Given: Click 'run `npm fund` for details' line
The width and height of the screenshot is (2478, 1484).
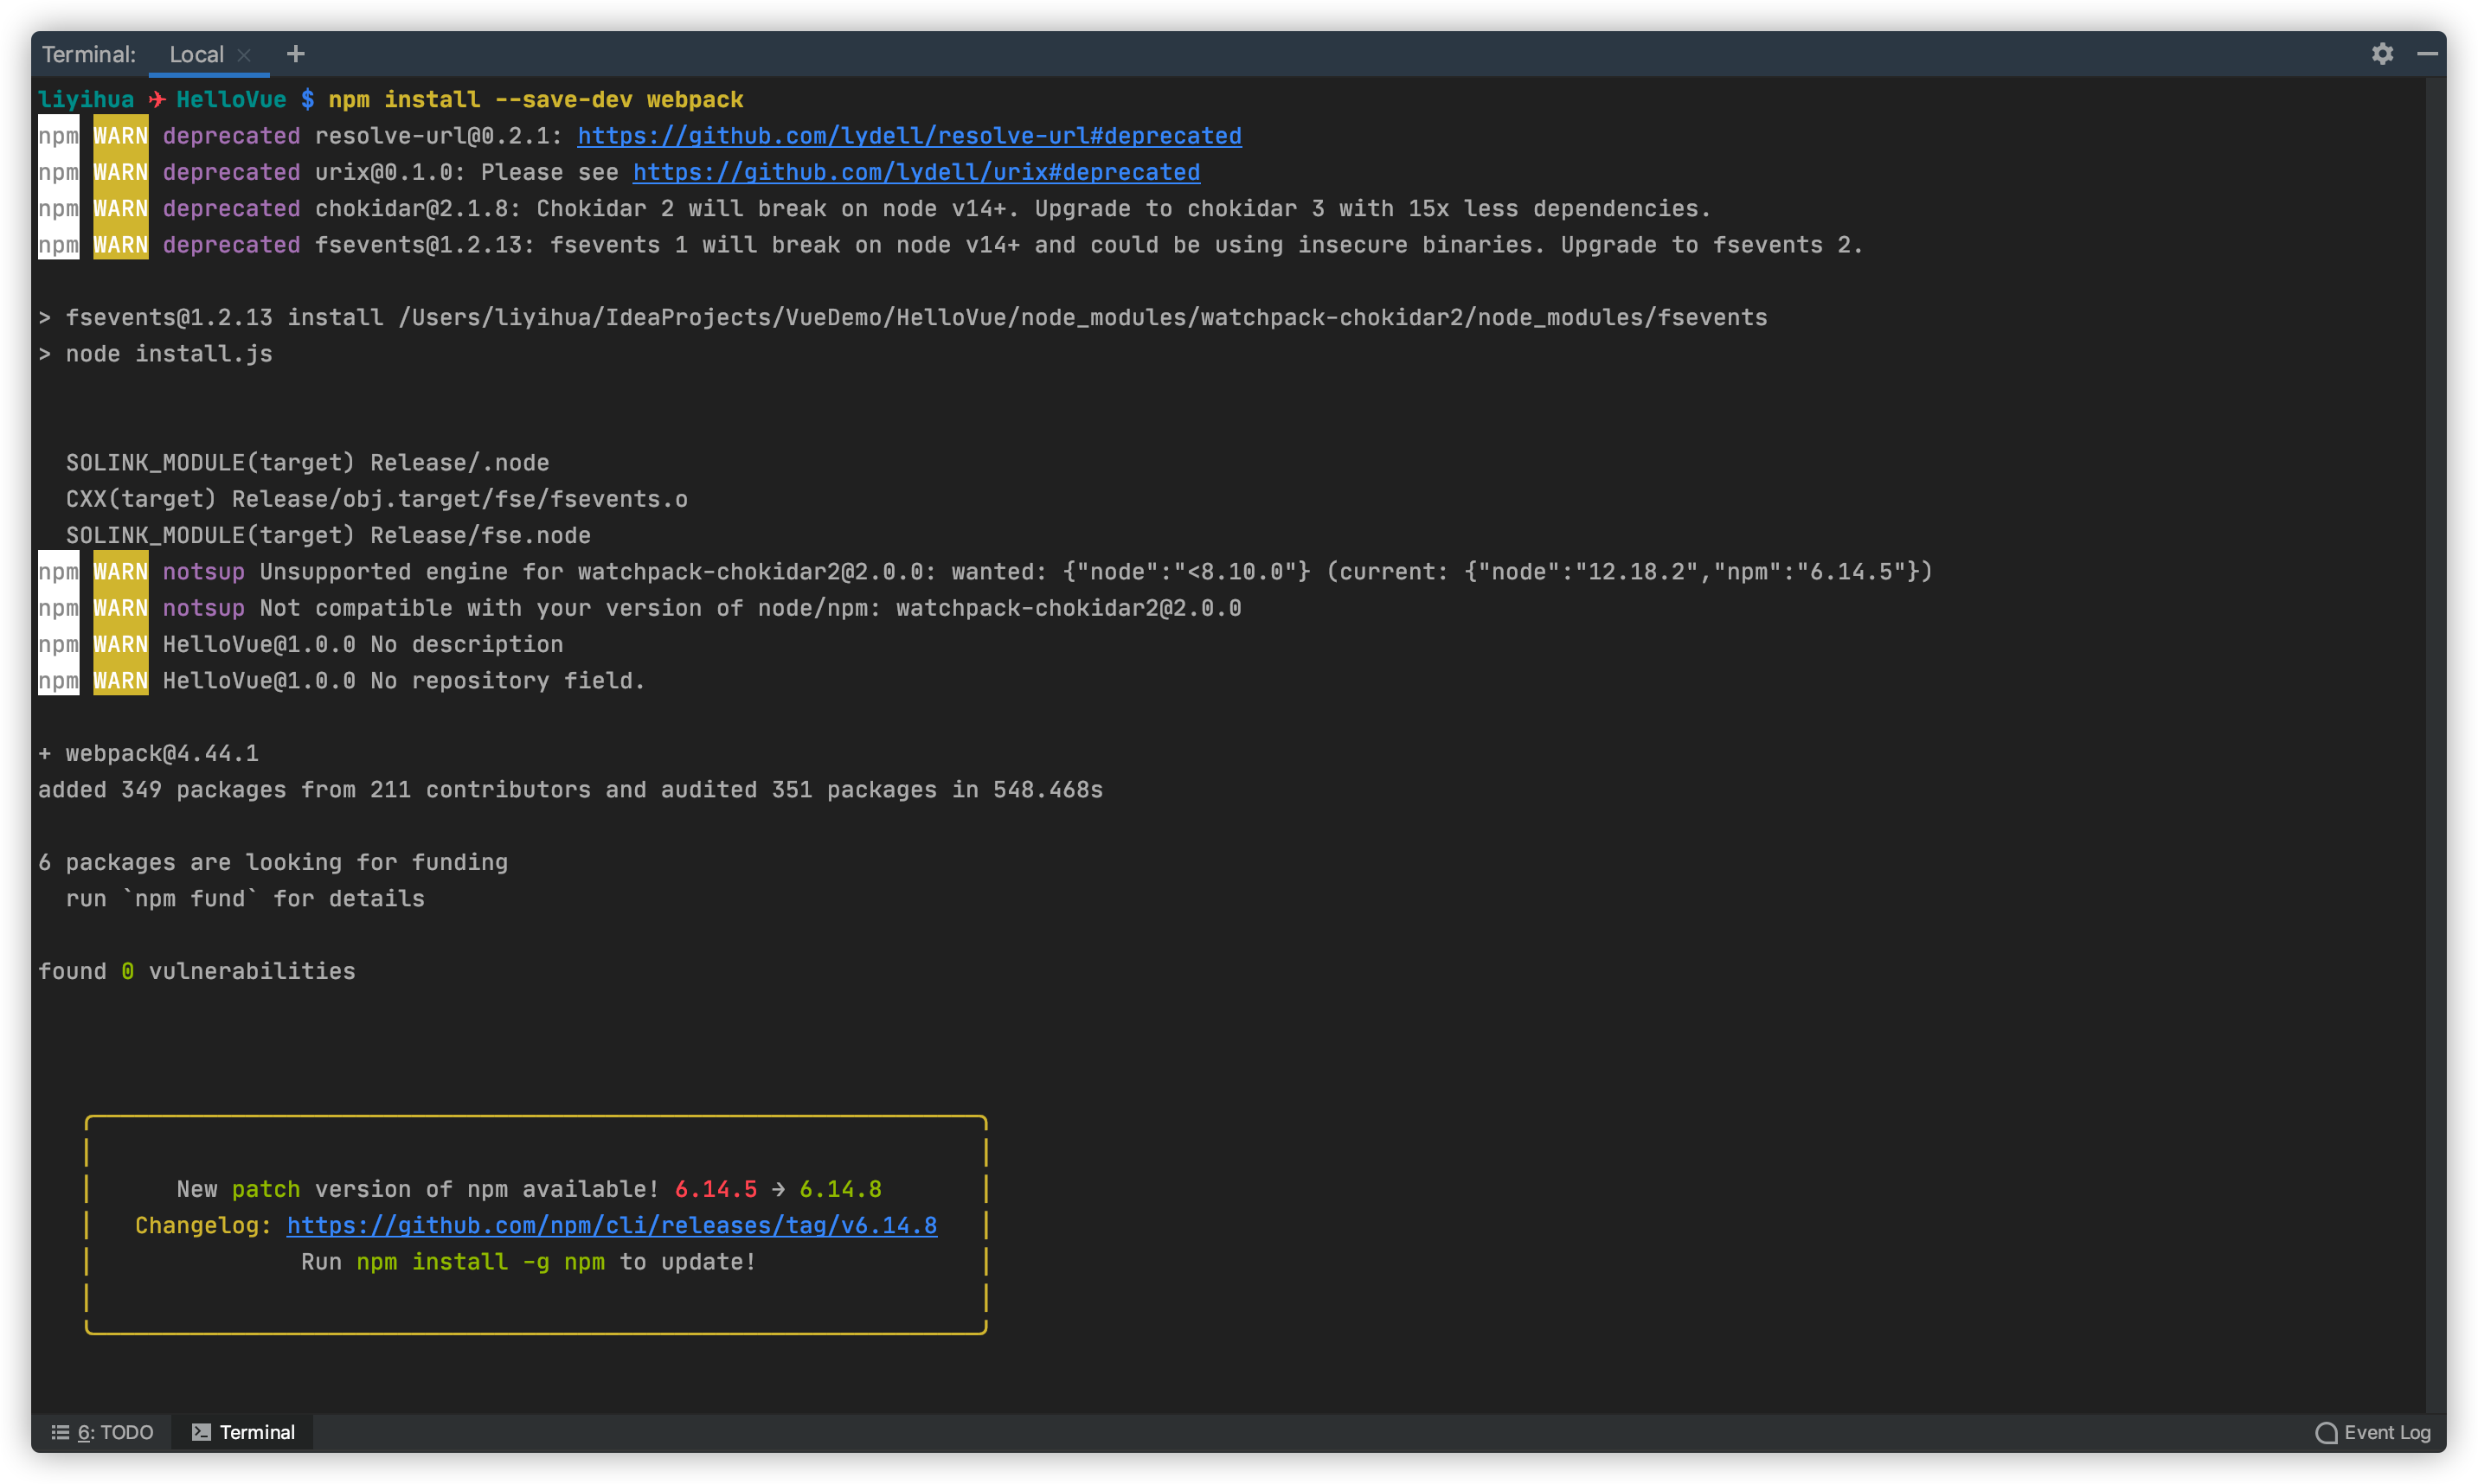Looking at the screenshot, I should (245, 898).
